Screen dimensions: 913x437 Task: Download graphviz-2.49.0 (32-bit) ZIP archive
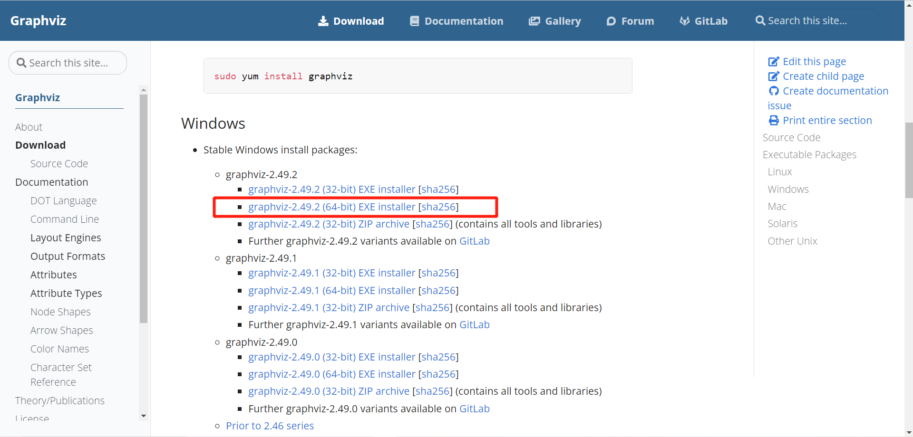(329, 391)
